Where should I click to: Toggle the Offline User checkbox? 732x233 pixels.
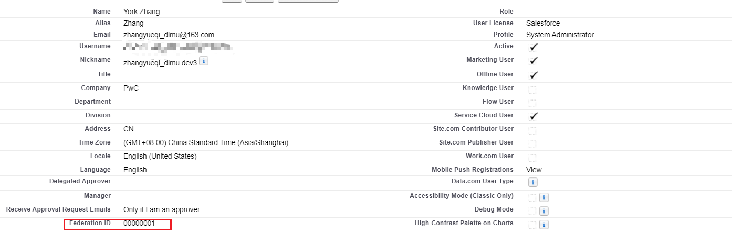pyautogui.click(x=534, y=75)
